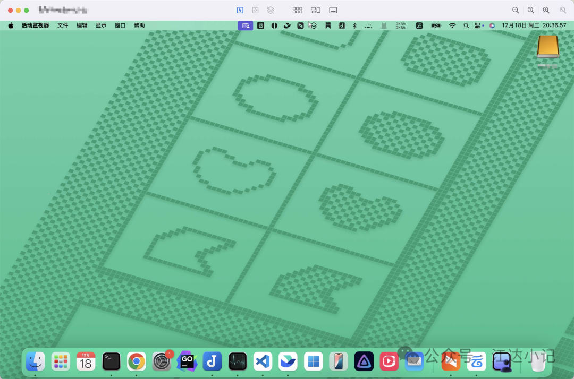Image resolution: width=574 pixels, height=379 pixels.
Task: Open the 五 input method menu
Action: click(x=419, y=25)
